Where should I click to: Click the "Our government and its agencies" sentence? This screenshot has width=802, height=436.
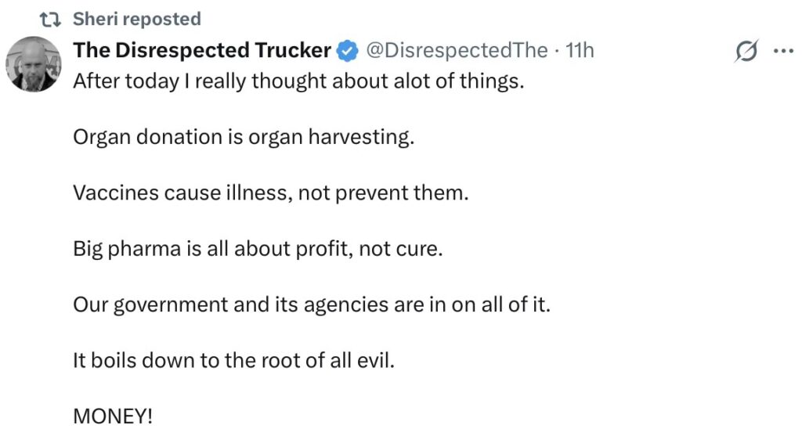312,304
